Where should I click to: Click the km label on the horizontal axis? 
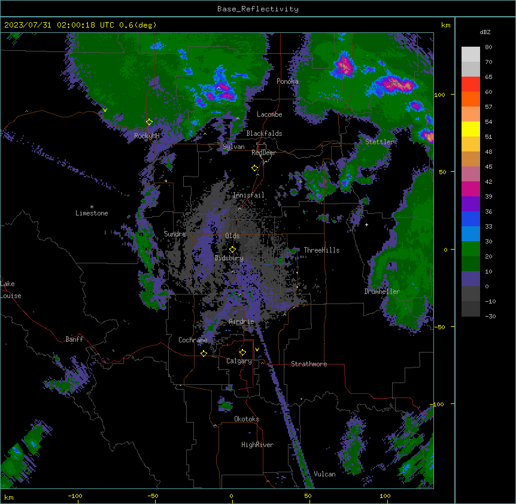(9, 497)
